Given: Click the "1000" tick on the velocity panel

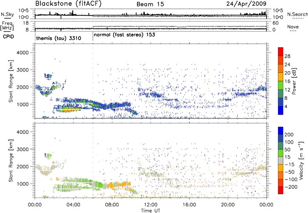Looking at the screenshot, I should click(x=22, y=184).
